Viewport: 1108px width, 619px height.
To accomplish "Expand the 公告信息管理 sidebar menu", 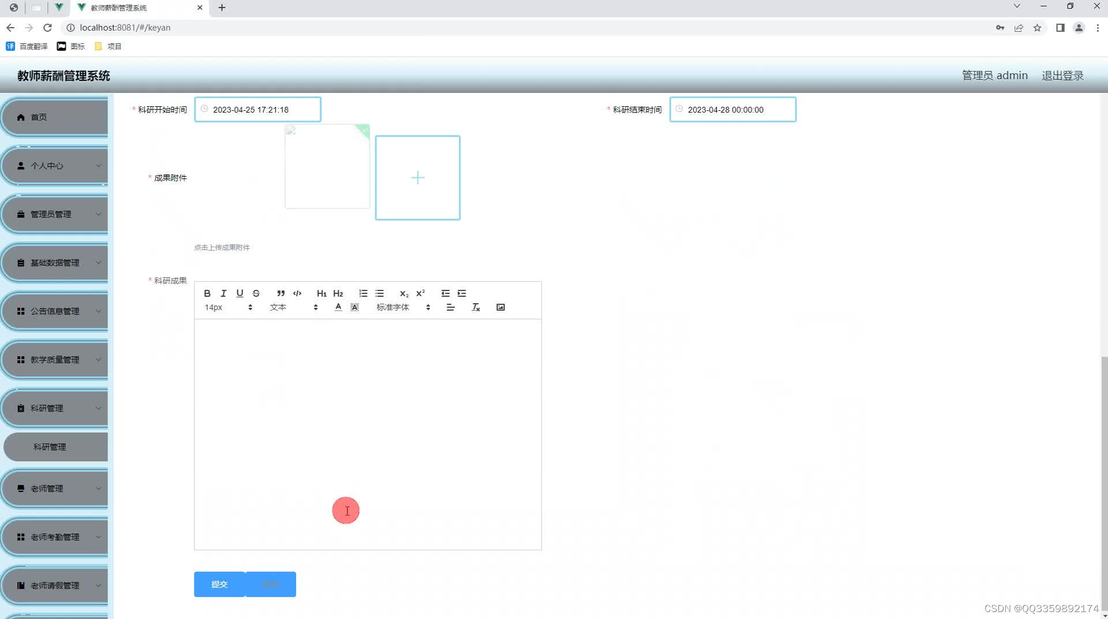I will [55, 311].
